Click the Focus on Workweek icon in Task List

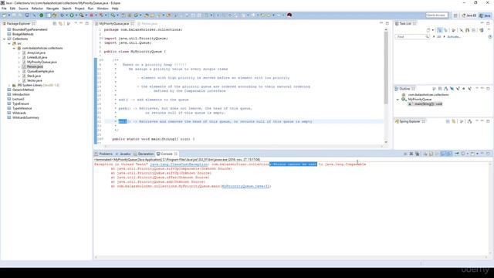pyautogui.click(x=454, y=30)
